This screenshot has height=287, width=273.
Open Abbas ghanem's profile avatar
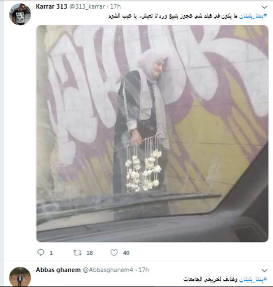[20, 277]
